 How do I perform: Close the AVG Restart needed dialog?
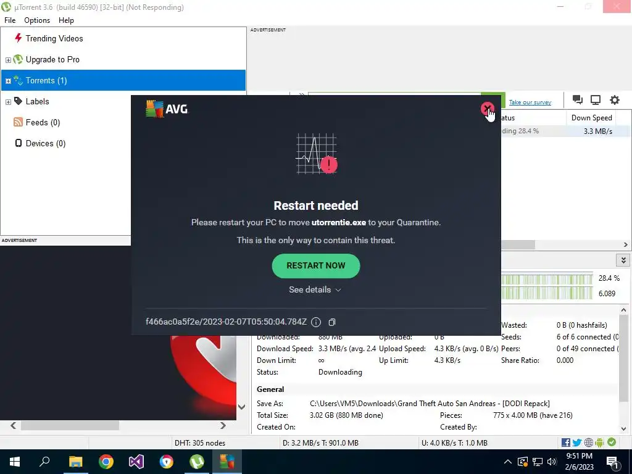point(488,109)
